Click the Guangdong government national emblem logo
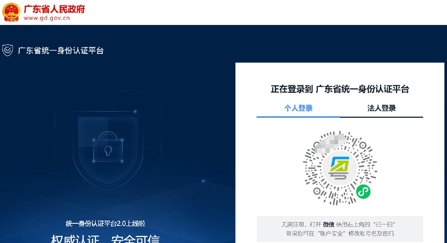 pos(12,12)
